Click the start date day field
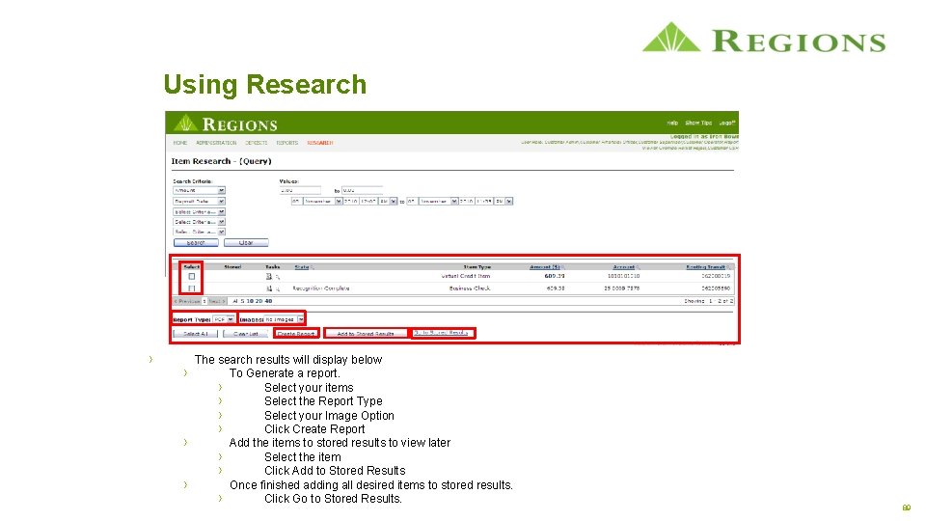The height and width of the screenshot is (521, 926). 296,202
